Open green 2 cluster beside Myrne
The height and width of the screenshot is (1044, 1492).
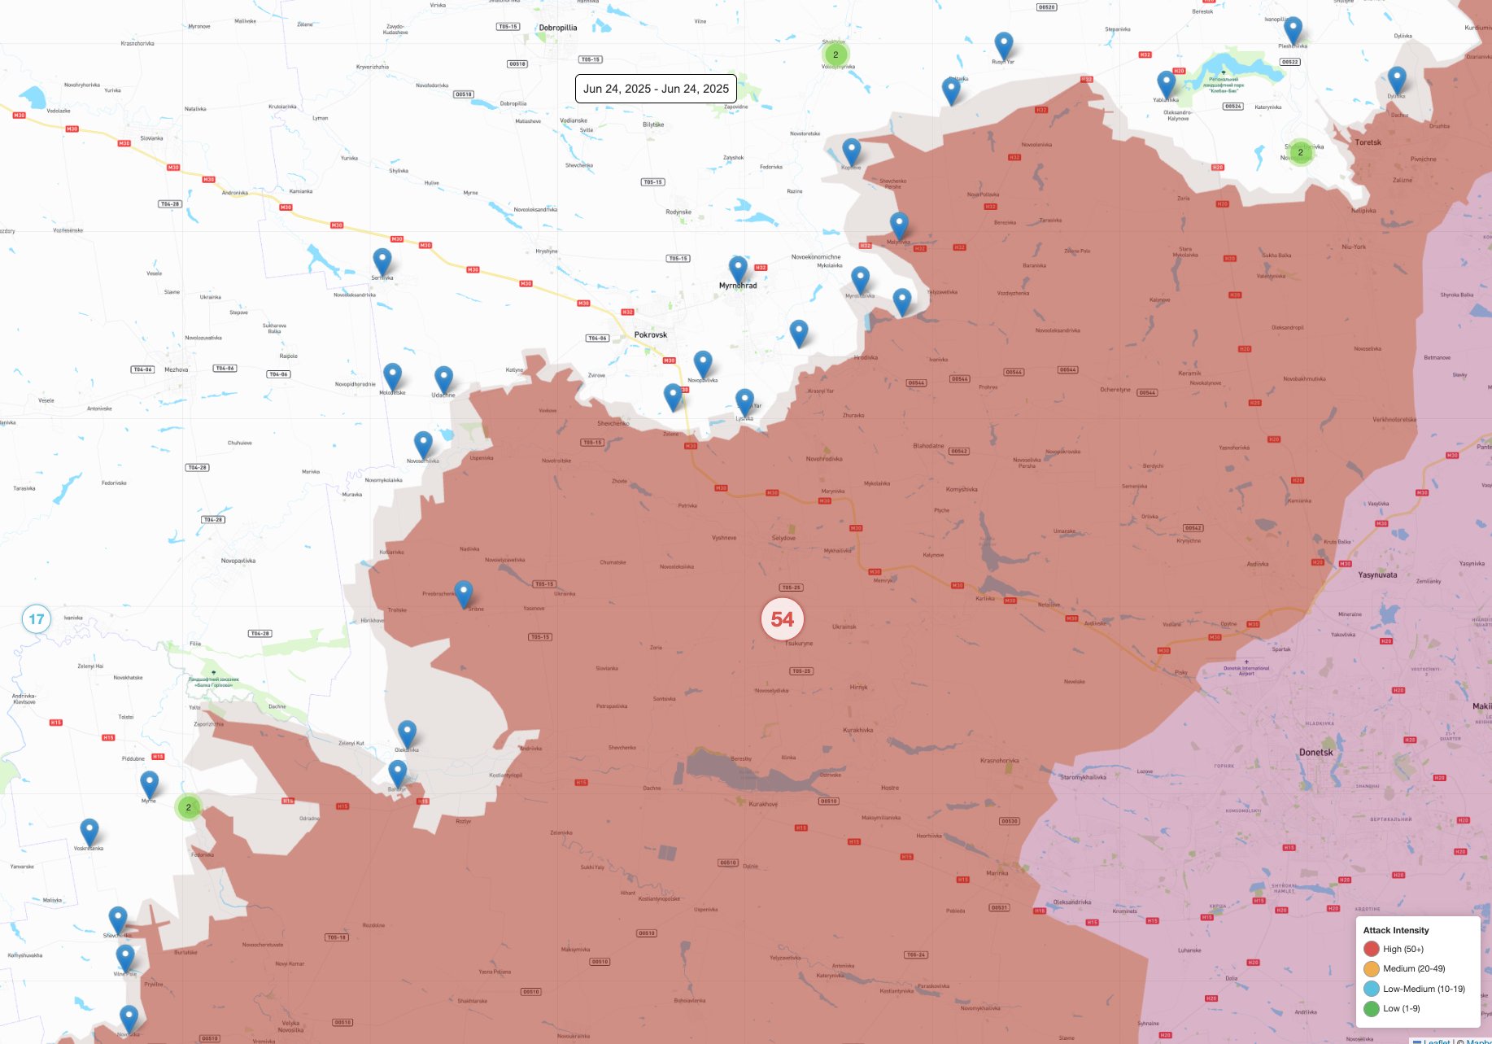(189, 808)
